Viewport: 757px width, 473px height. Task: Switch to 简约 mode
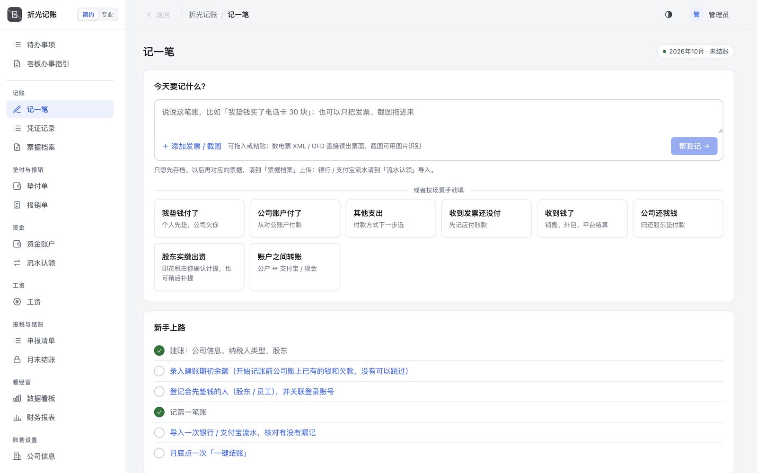tap(88, 15)
